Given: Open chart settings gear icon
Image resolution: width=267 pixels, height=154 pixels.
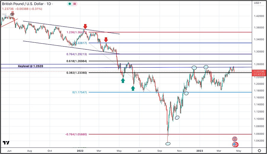Looking at the screenshot, I should click(259, 151).
